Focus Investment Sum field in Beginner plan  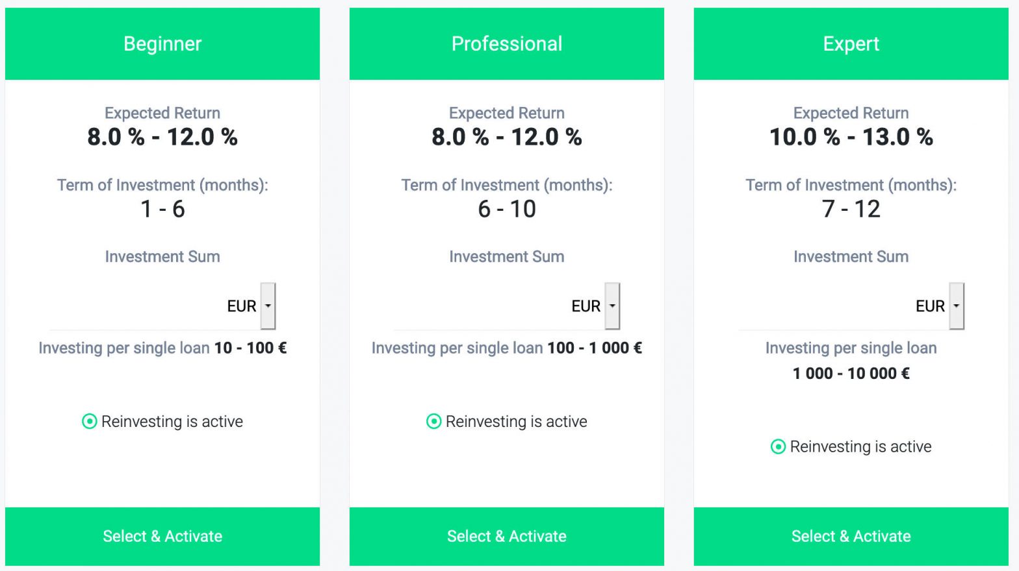[x=136, y=306]
